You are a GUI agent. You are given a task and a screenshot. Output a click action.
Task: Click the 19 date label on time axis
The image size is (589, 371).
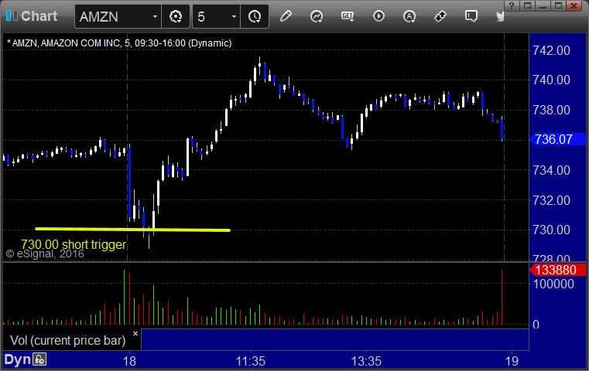pyautogui.click(x=512, y=361)
